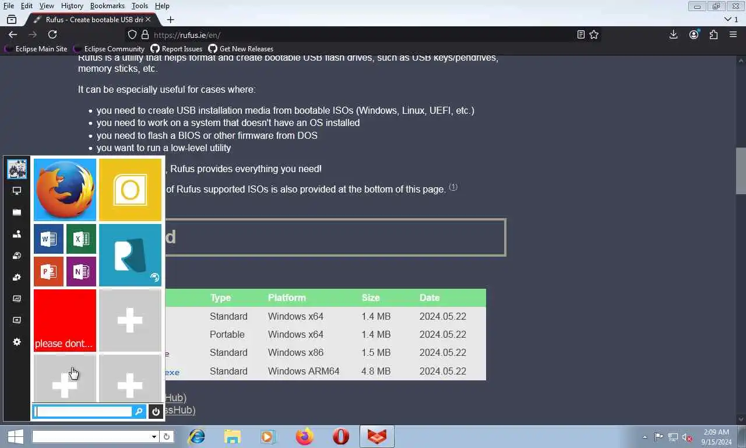
Task: Open the folder icon in start menu sidebar
Action: [17, 212]
